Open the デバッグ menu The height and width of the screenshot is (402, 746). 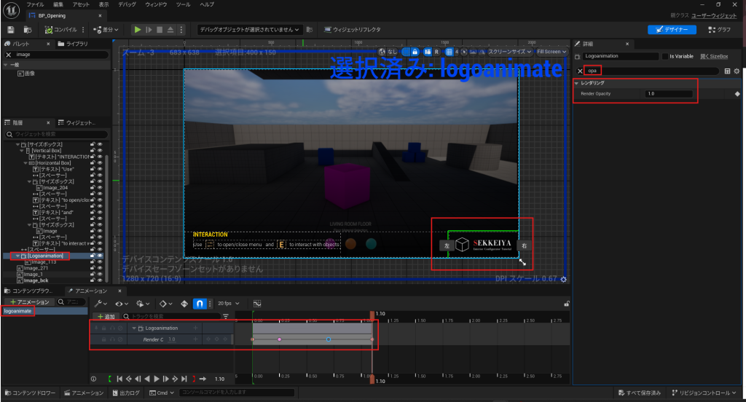tap(128, 4)
